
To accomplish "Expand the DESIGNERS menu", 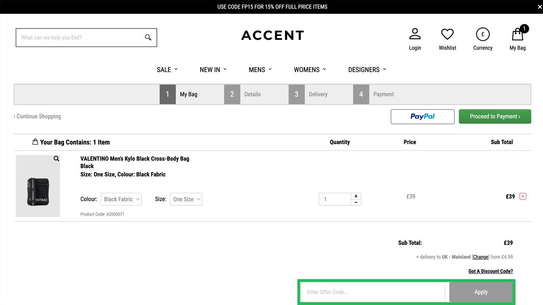I will point(367,69).
